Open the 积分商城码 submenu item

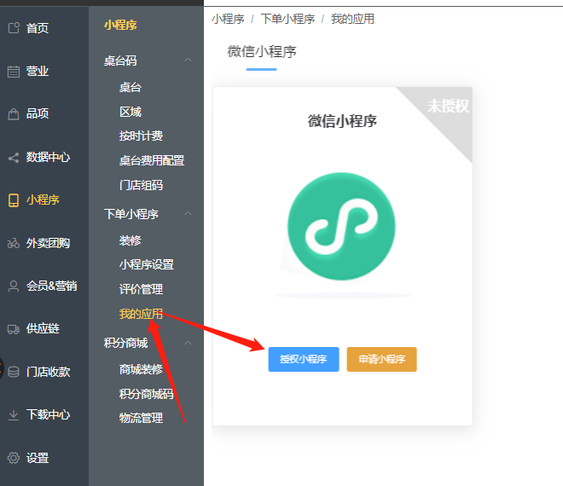coord(147,394)
